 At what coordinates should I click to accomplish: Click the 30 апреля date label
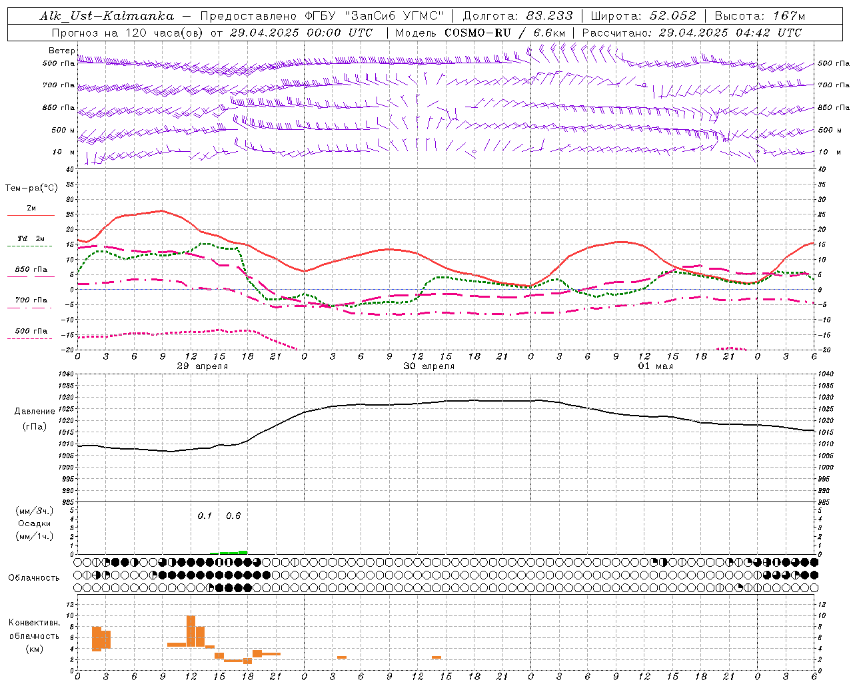pyautogui.click(x=429, y=366)
